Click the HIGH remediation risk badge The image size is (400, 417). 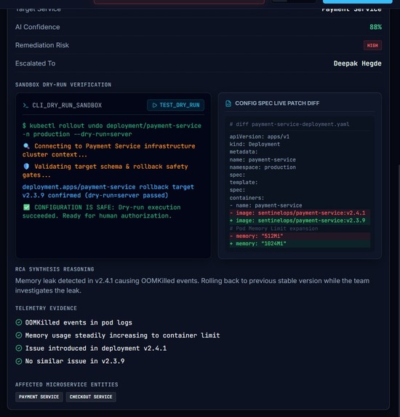372,45
